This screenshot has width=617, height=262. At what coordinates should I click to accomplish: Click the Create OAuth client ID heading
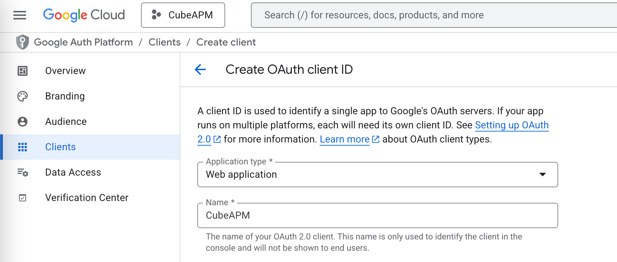289,69
